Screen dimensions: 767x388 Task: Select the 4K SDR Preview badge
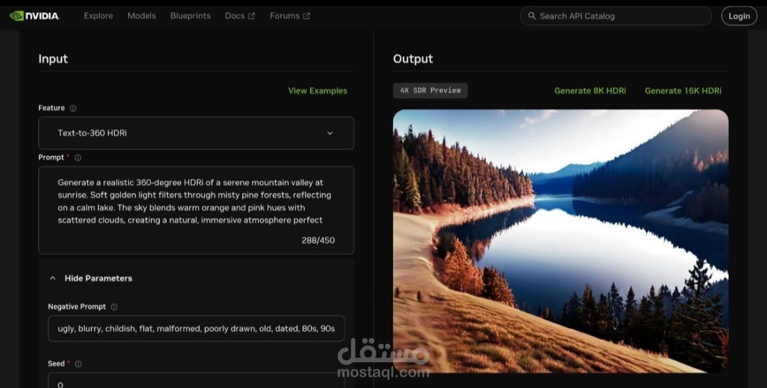[x=431, y=90]
